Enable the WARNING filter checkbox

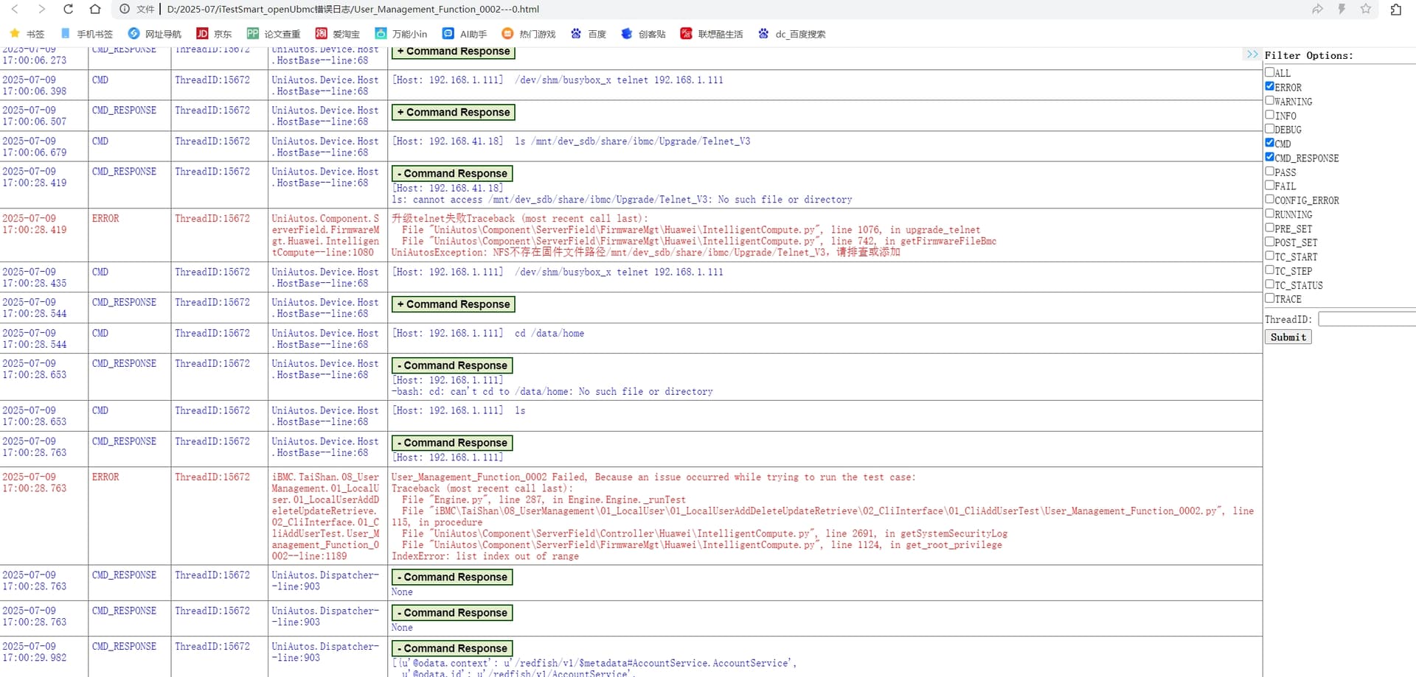(1269, 100)
